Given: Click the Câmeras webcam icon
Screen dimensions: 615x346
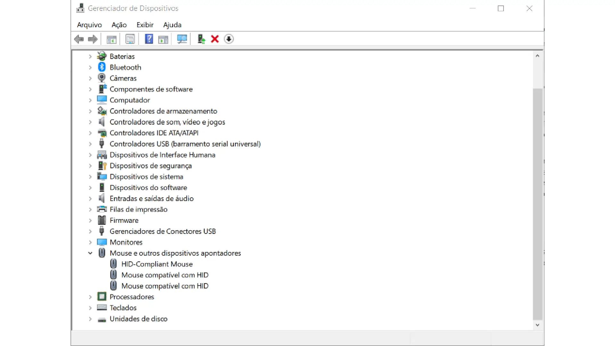Looking at the screenshot, I should 102,78.
